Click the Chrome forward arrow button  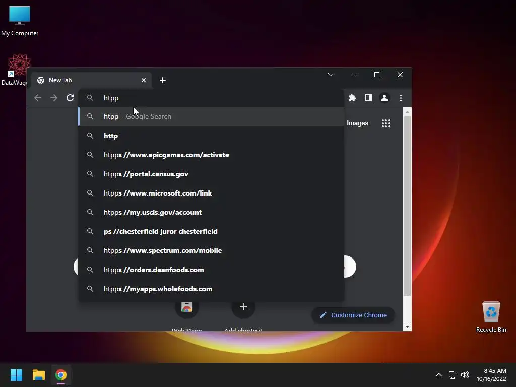click(x=53, y=98)
